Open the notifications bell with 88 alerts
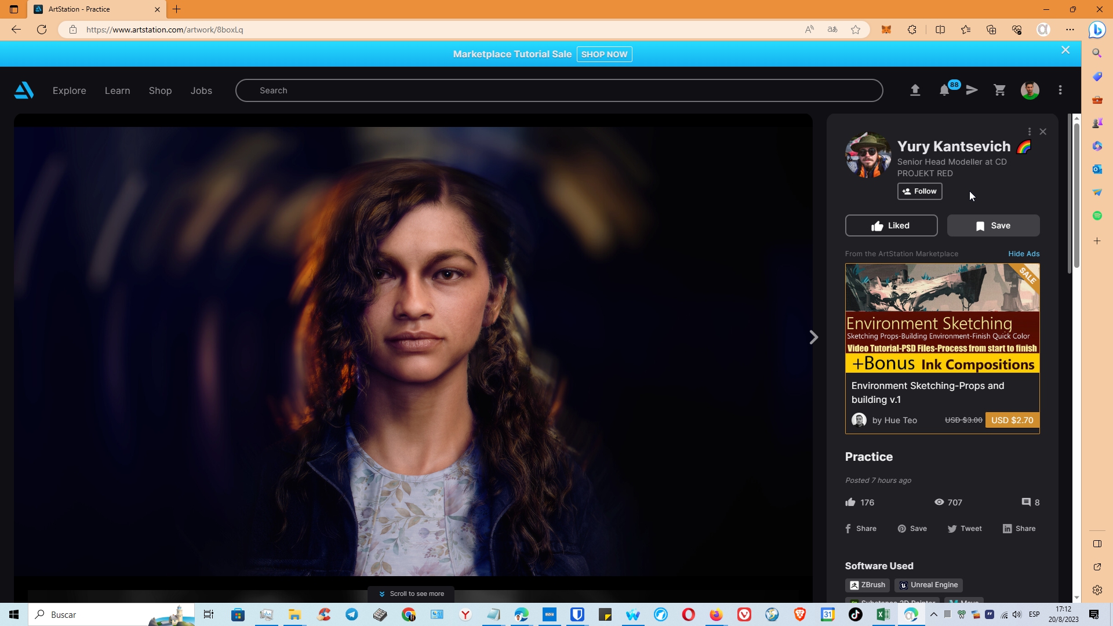 tap(944, 90)
